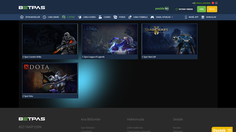Click the mobile phone icon for Mobil App
Screen dimensions: 236x132
click(x=186, y=17)
